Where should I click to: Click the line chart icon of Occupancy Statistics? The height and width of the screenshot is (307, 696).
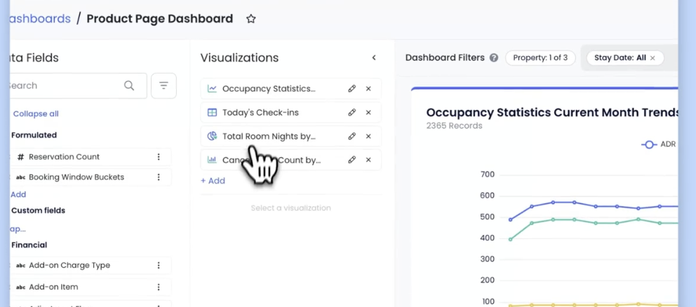point(212,89)
